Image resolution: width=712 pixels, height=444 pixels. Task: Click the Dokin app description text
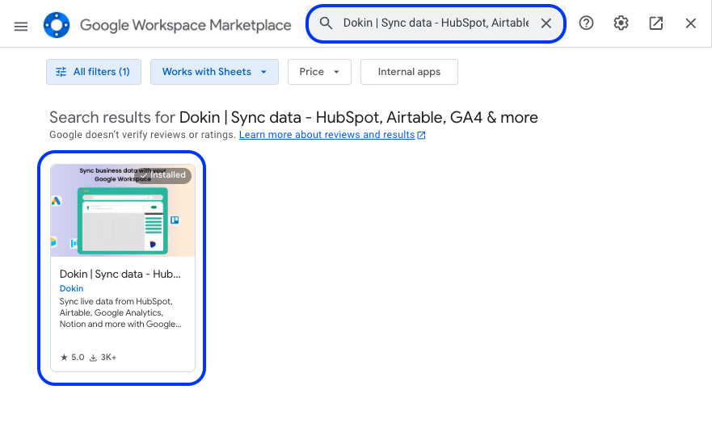coord(120,312)
